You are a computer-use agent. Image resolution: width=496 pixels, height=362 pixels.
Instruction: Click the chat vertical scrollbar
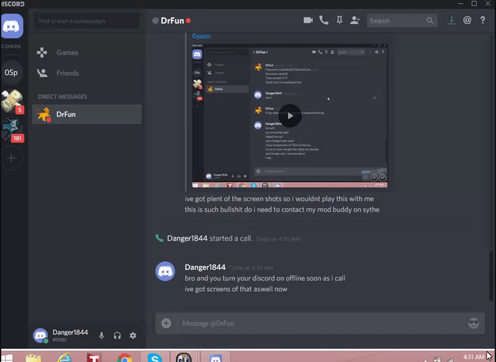[x=491, y=275]
